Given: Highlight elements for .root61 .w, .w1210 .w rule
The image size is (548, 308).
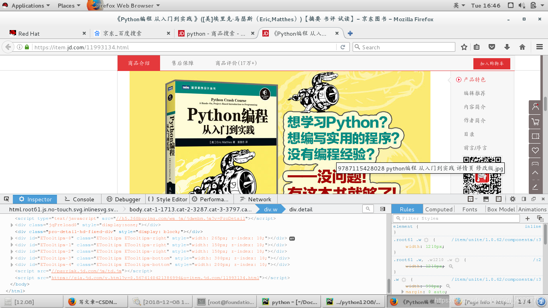Looking at the screenshot, I should point(457,260).
